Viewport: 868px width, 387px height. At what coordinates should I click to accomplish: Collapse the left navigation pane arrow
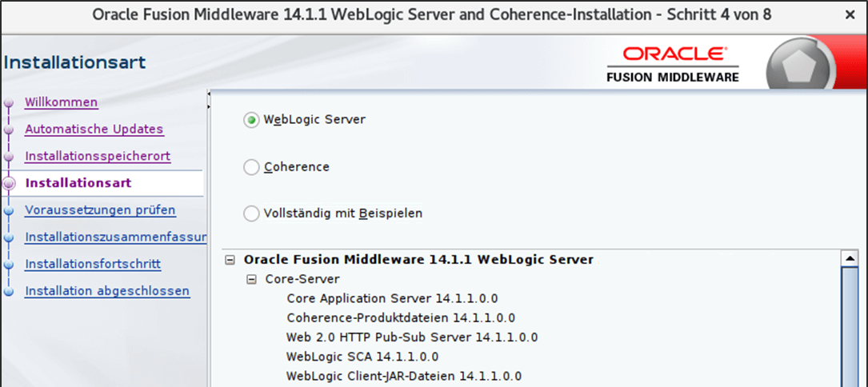(210, 94)
